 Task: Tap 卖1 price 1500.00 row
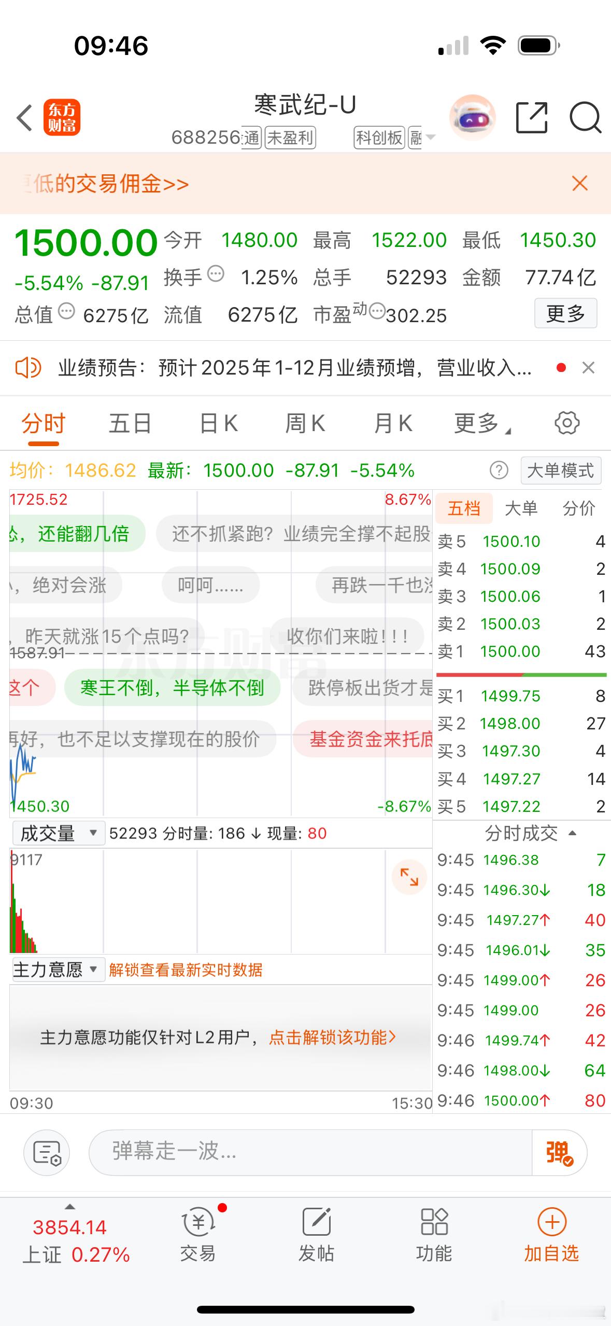pos(521,651)
